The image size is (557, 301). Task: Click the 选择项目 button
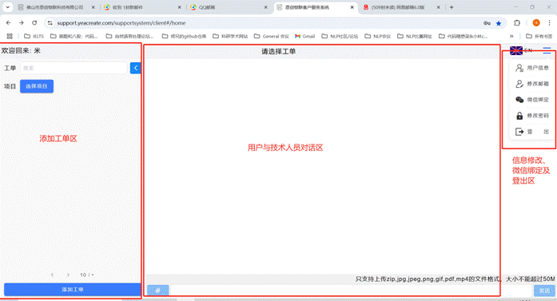pyautogui.click(x=37, y=86)
